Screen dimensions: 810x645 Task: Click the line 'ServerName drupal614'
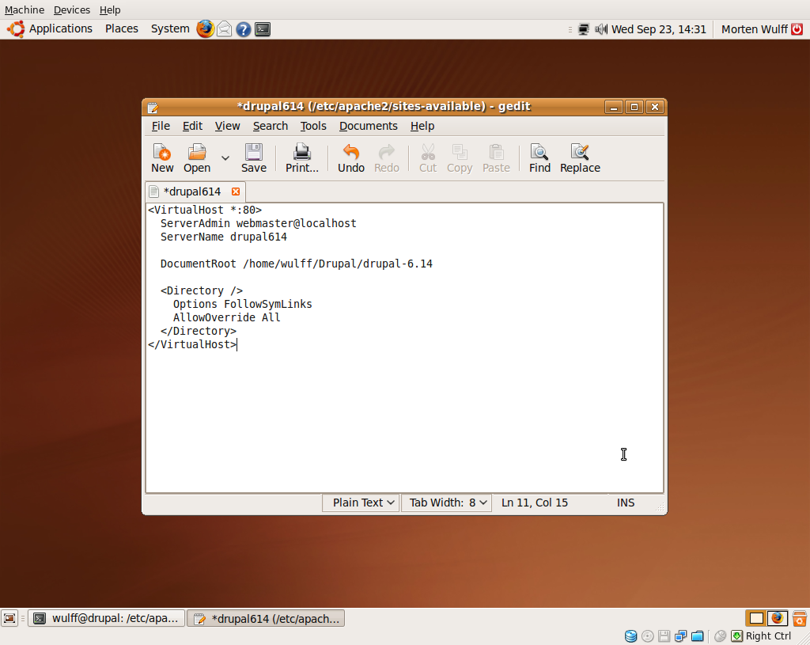pos(224,237)
